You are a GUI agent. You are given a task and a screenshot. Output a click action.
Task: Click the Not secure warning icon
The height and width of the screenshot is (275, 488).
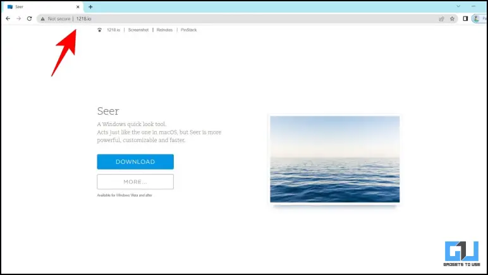point(42,19)
